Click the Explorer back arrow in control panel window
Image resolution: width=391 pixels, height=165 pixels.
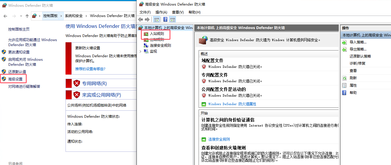tap(5, 16)
